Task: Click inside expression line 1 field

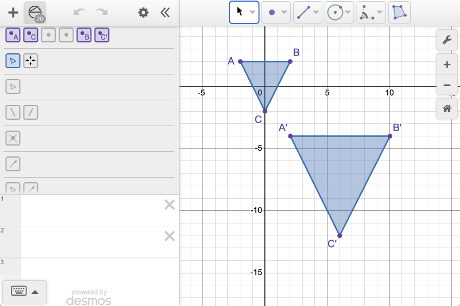Action: click(92, 210)
